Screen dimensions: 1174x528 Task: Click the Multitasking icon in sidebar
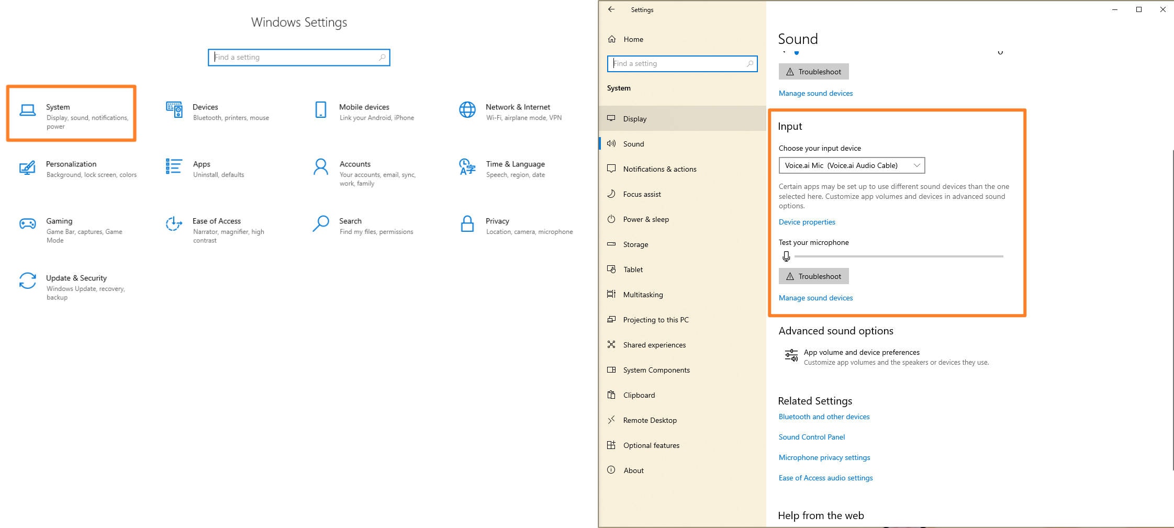(x=611, y=294)
